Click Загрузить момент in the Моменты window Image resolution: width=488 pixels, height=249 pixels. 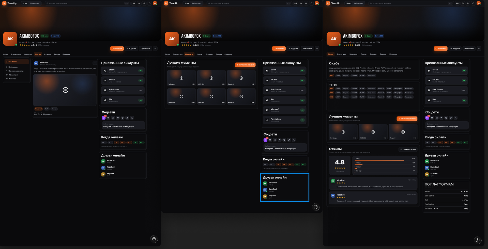tap(245, 65)
